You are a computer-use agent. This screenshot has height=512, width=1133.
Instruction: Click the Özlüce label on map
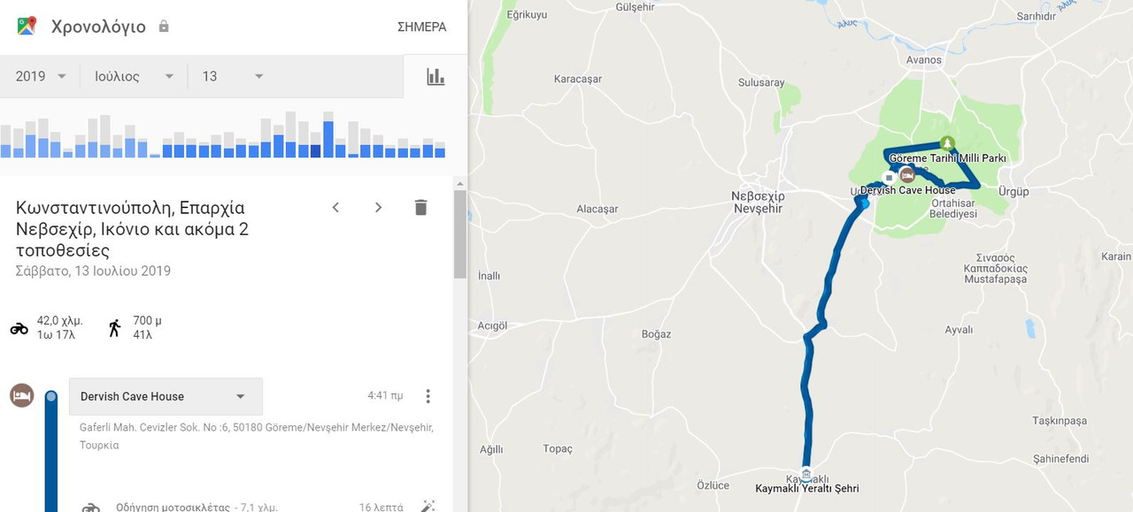tap(713, 485)
